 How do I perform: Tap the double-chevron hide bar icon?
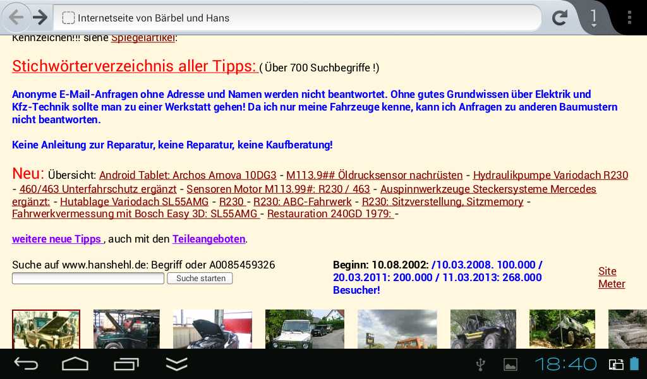click(x=177, y=364)
